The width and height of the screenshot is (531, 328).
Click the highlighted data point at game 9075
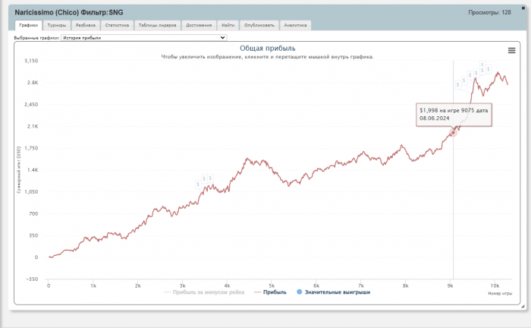453,132
